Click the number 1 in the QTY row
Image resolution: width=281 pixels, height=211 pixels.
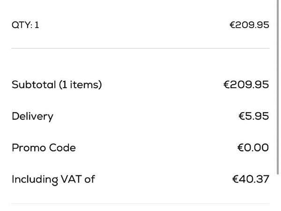(x=37, y=25)
